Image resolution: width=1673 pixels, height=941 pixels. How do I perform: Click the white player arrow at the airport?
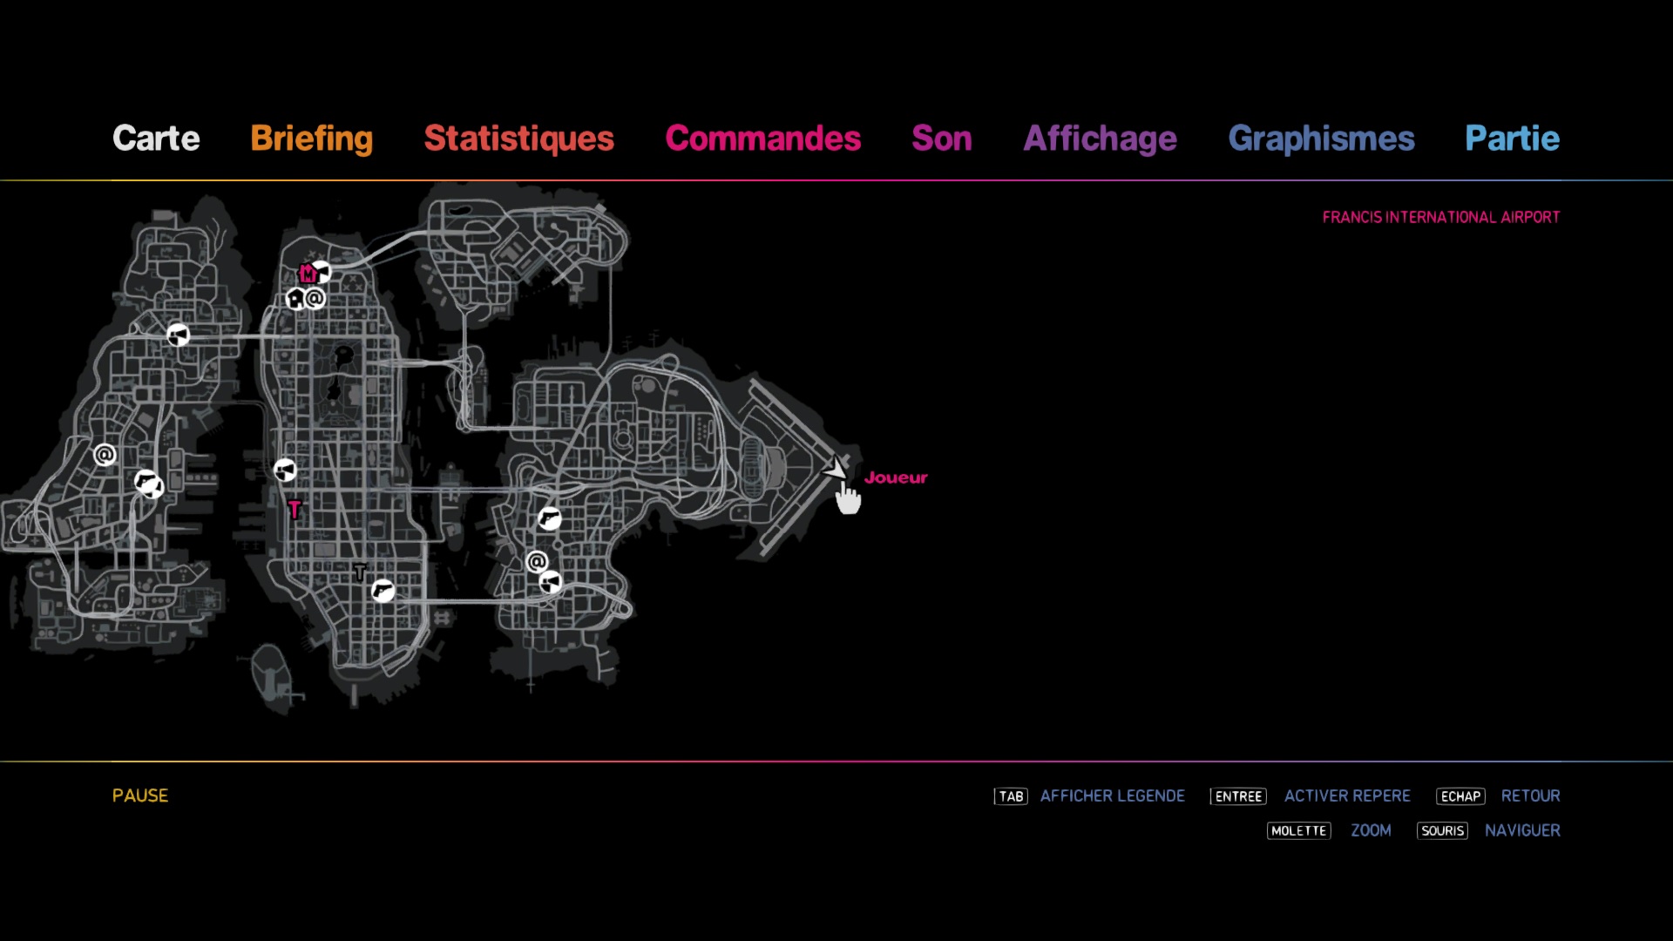click(835, 469)
